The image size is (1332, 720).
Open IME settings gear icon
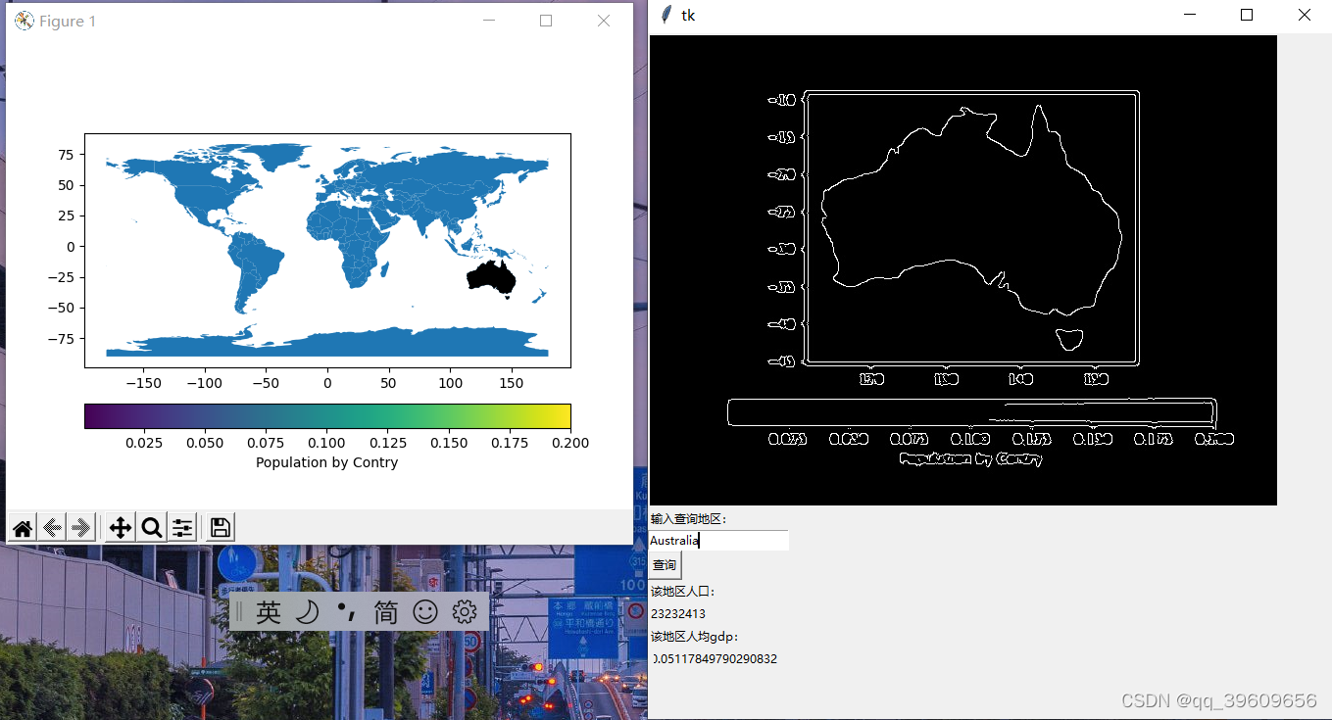click(x=464, y=612)
